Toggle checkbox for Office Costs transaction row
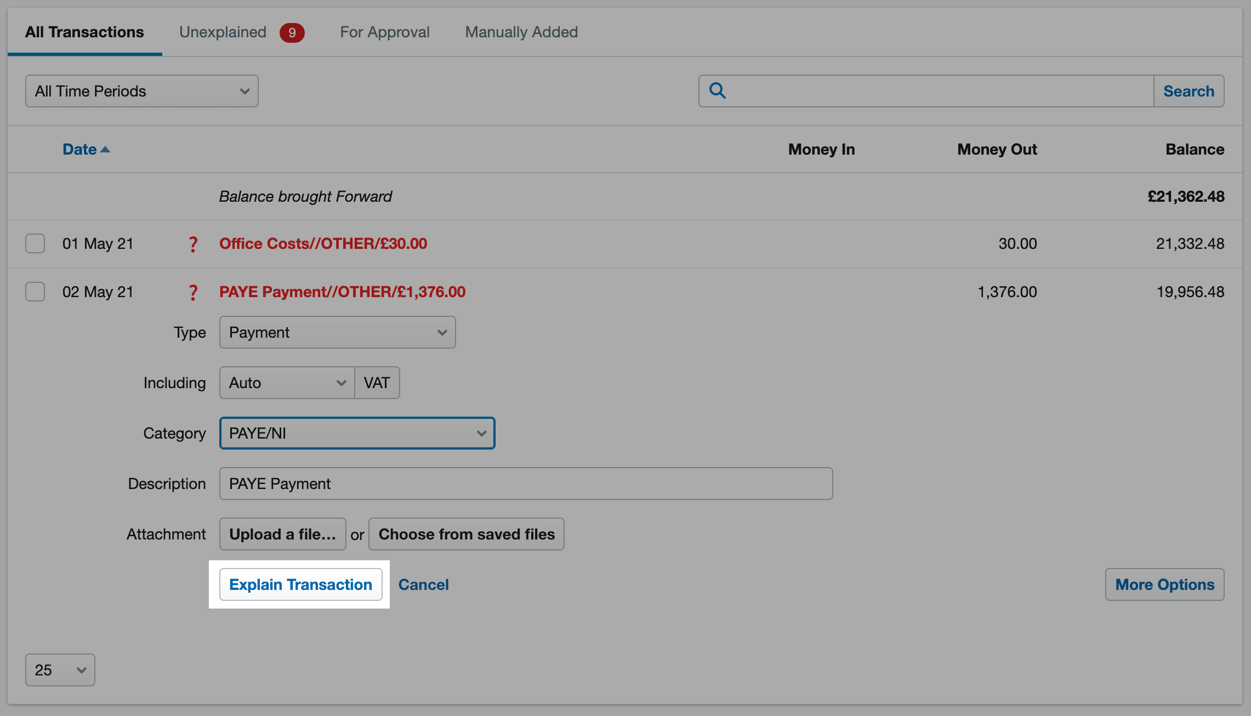Screen dimensions: 1251x716 [35, 243]
